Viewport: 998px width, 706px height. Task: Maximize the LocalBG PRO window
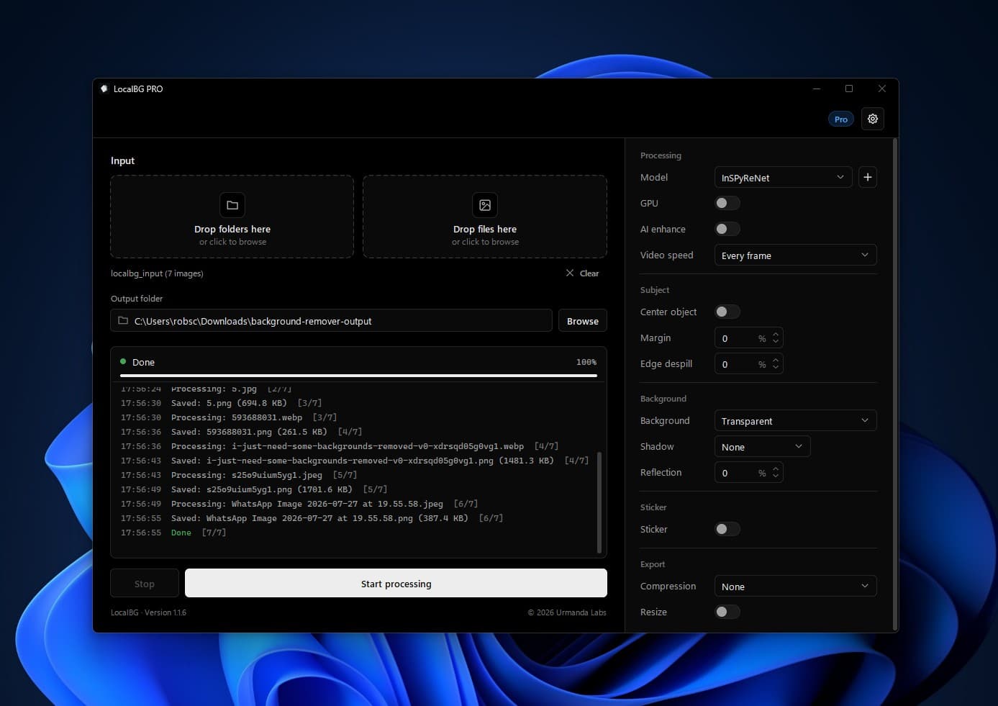(x=849, y=89)
